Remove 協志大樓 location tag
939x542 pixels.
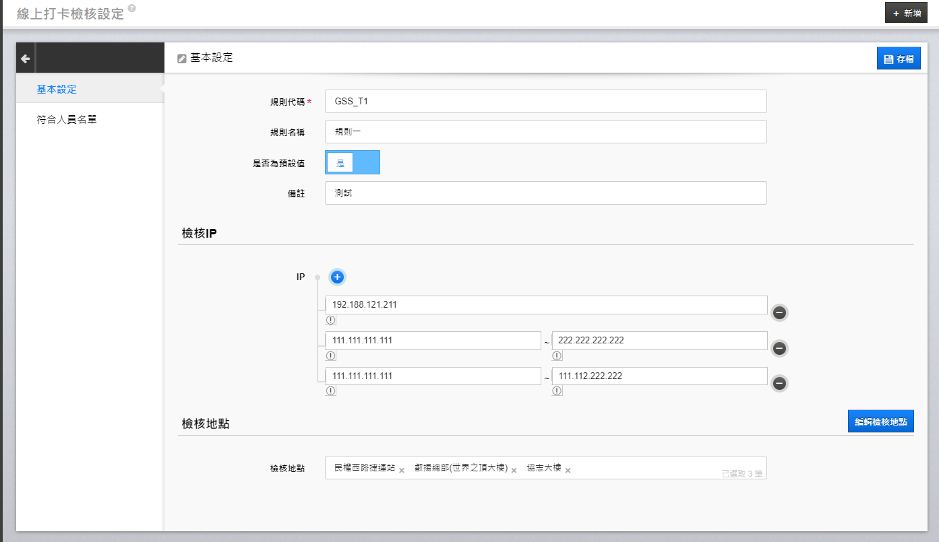[568, 470]
